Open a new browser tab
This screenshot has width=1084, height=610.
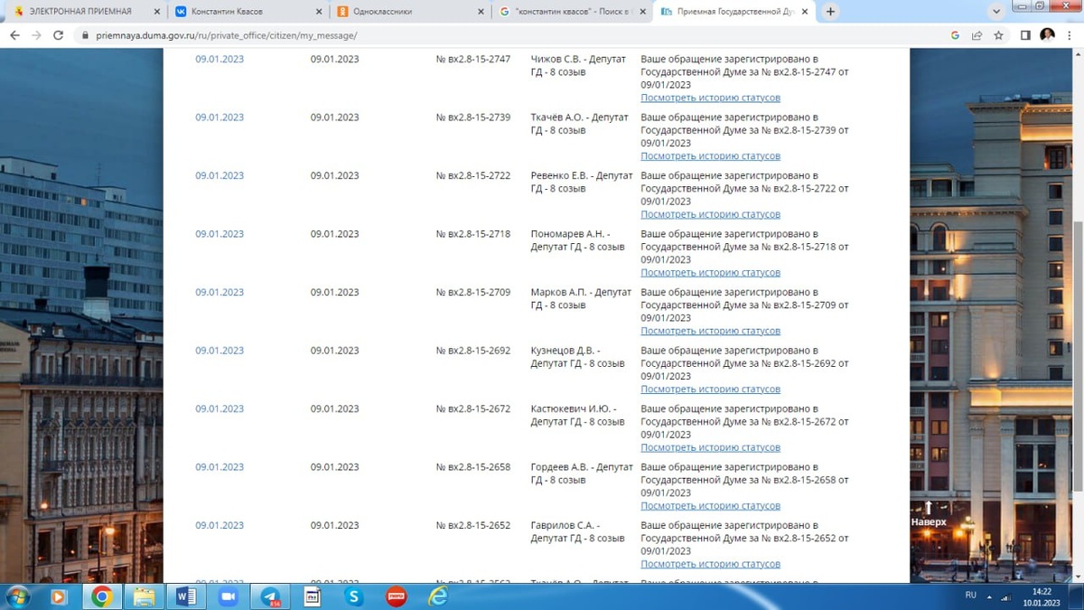pyautogui.click(x=830, y=12)
